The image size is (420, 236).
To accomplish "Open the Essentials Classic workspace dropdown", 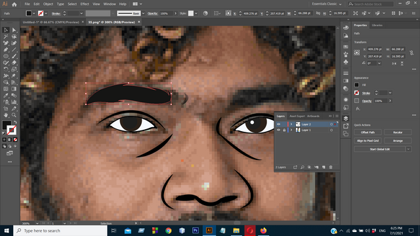I will click(327, 4).
